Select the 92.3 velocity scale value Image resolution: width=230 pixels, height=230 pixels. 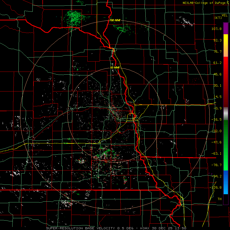pyautogui.click(x=217, y=40)
